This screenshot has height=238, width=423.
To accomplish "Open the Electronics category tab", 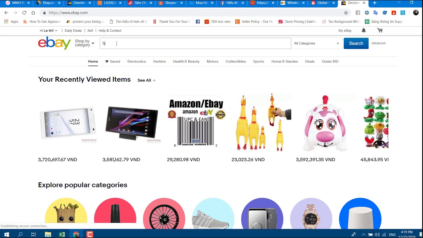I will (136, 61).
